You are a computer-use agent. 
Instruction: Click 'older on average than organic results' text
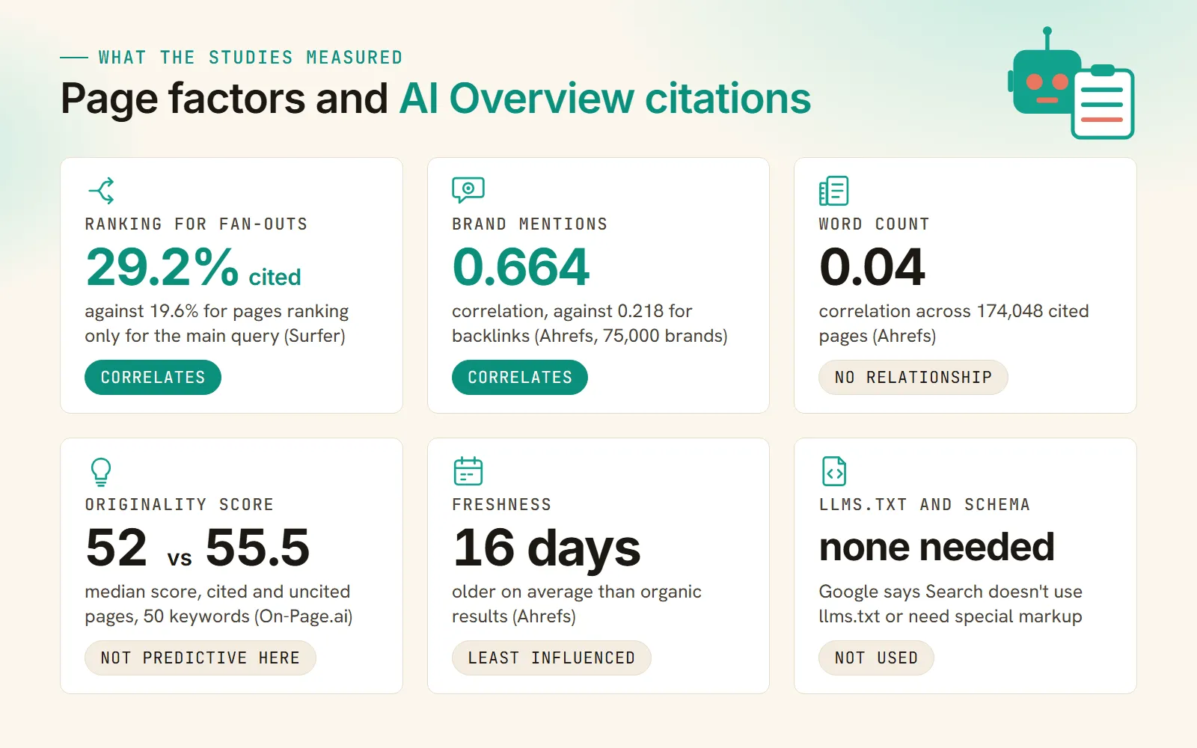[577, 604]
